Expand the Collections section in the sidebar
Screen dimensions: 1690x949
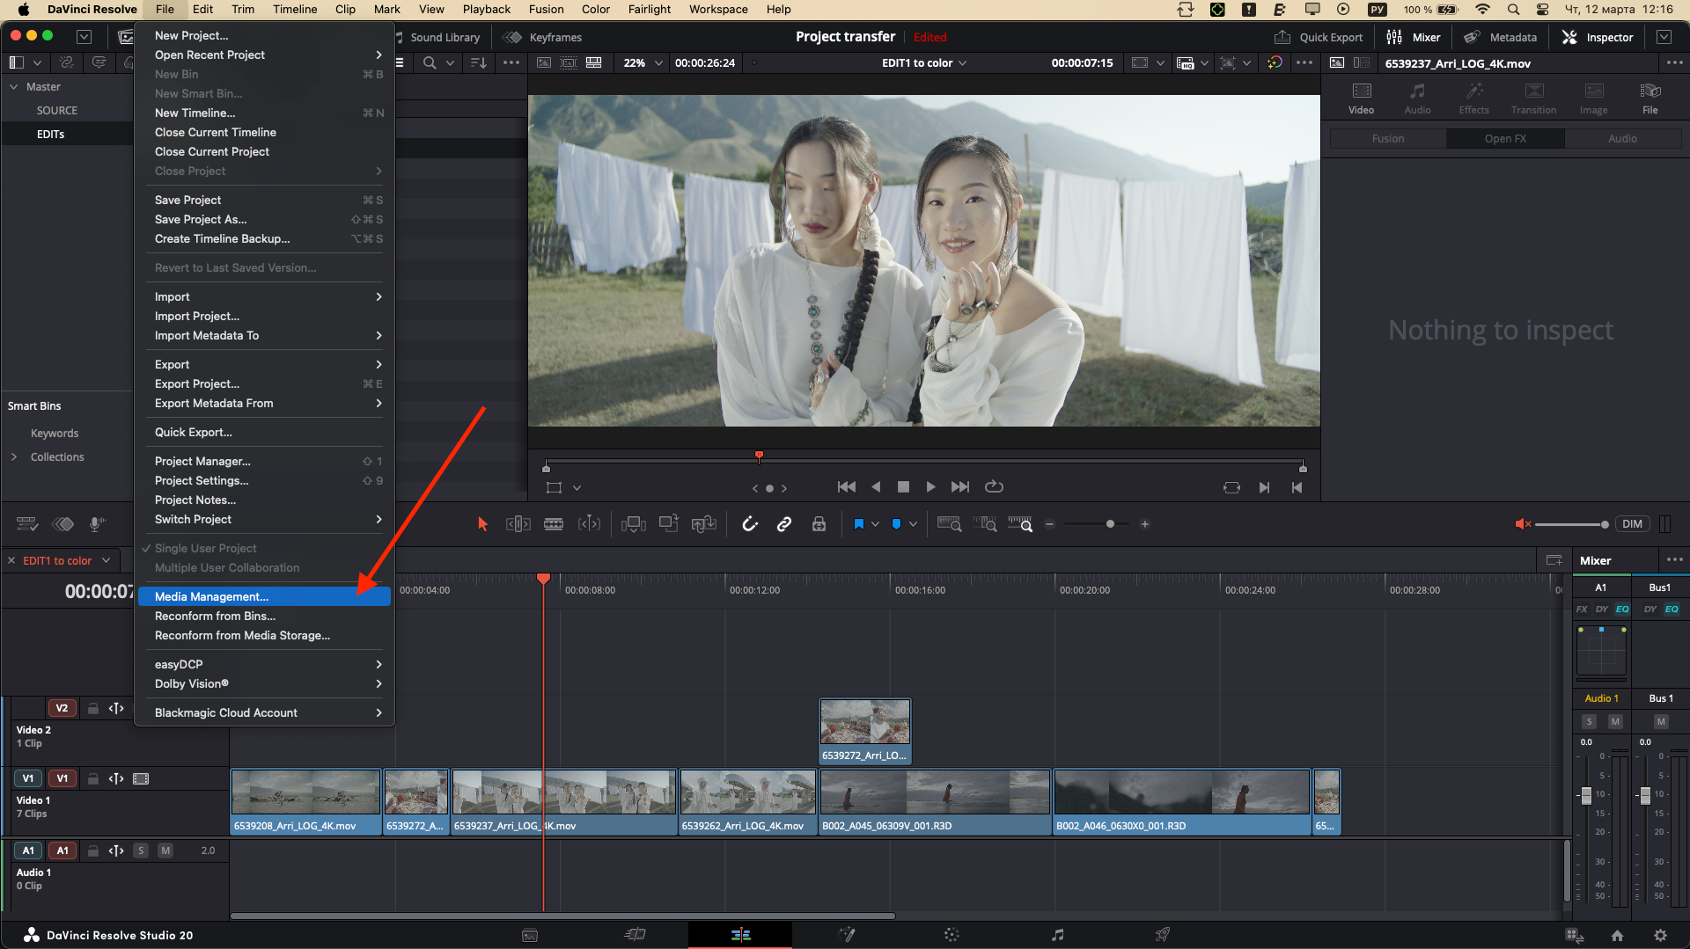point(15,456)
